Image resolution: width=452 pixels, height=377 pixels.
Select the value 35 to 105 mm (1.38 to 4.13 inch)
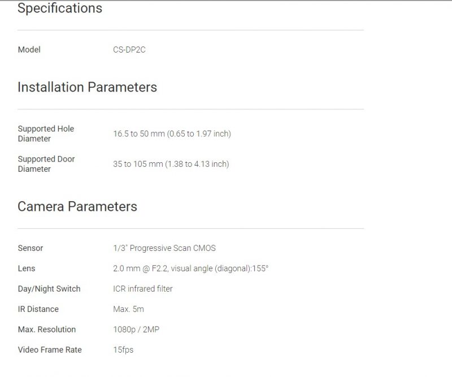171,164
